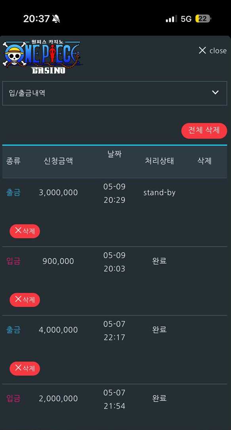Screen dimensions: 231x430
Task: Tap the 처리상태 column header
Action: 159,161
